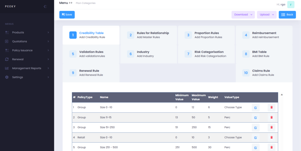Open Management Reports in the sidebar
The image size is (301, 151).
pyautogui.click(x=27, y=68)
